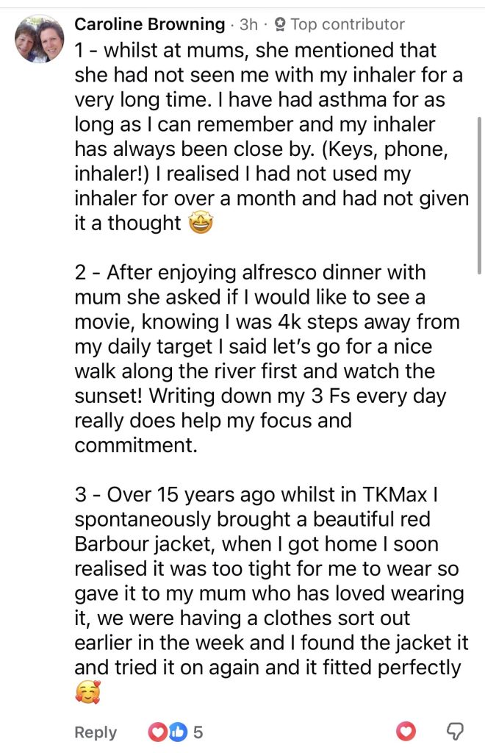485x753 pixels.
Task: Reply to Caroline's comment
Action: click(96, 732)
